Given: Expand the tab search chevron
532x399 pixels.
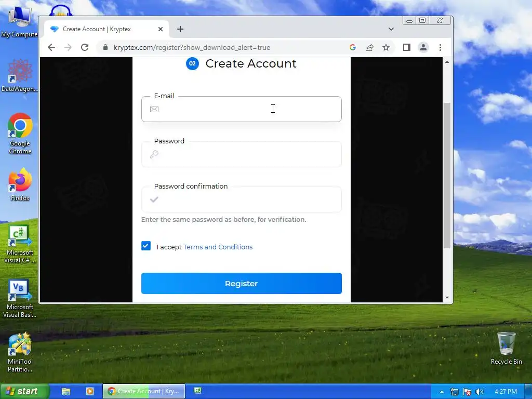Looking at the screenshot, I should pos(391,29).
